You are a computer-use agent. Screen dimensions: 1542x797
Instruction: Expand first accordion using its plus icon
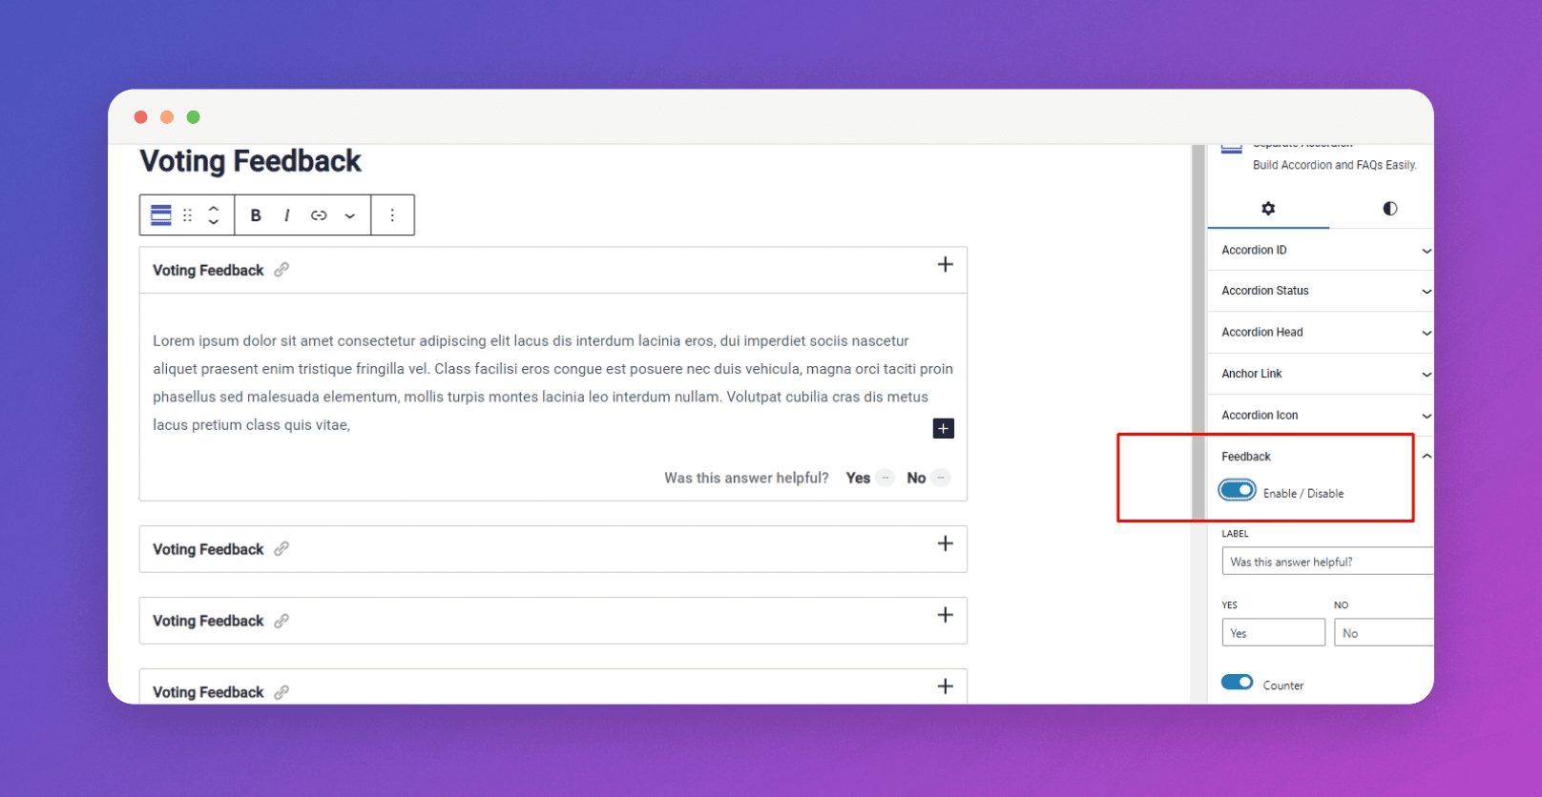945,265
